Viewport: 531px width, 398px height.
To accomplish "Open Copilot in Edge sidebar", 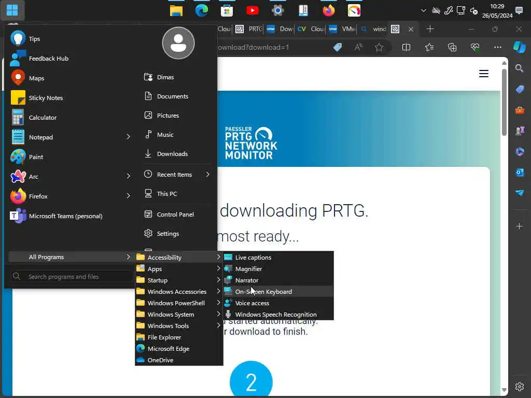I will (x=520, y=47).
